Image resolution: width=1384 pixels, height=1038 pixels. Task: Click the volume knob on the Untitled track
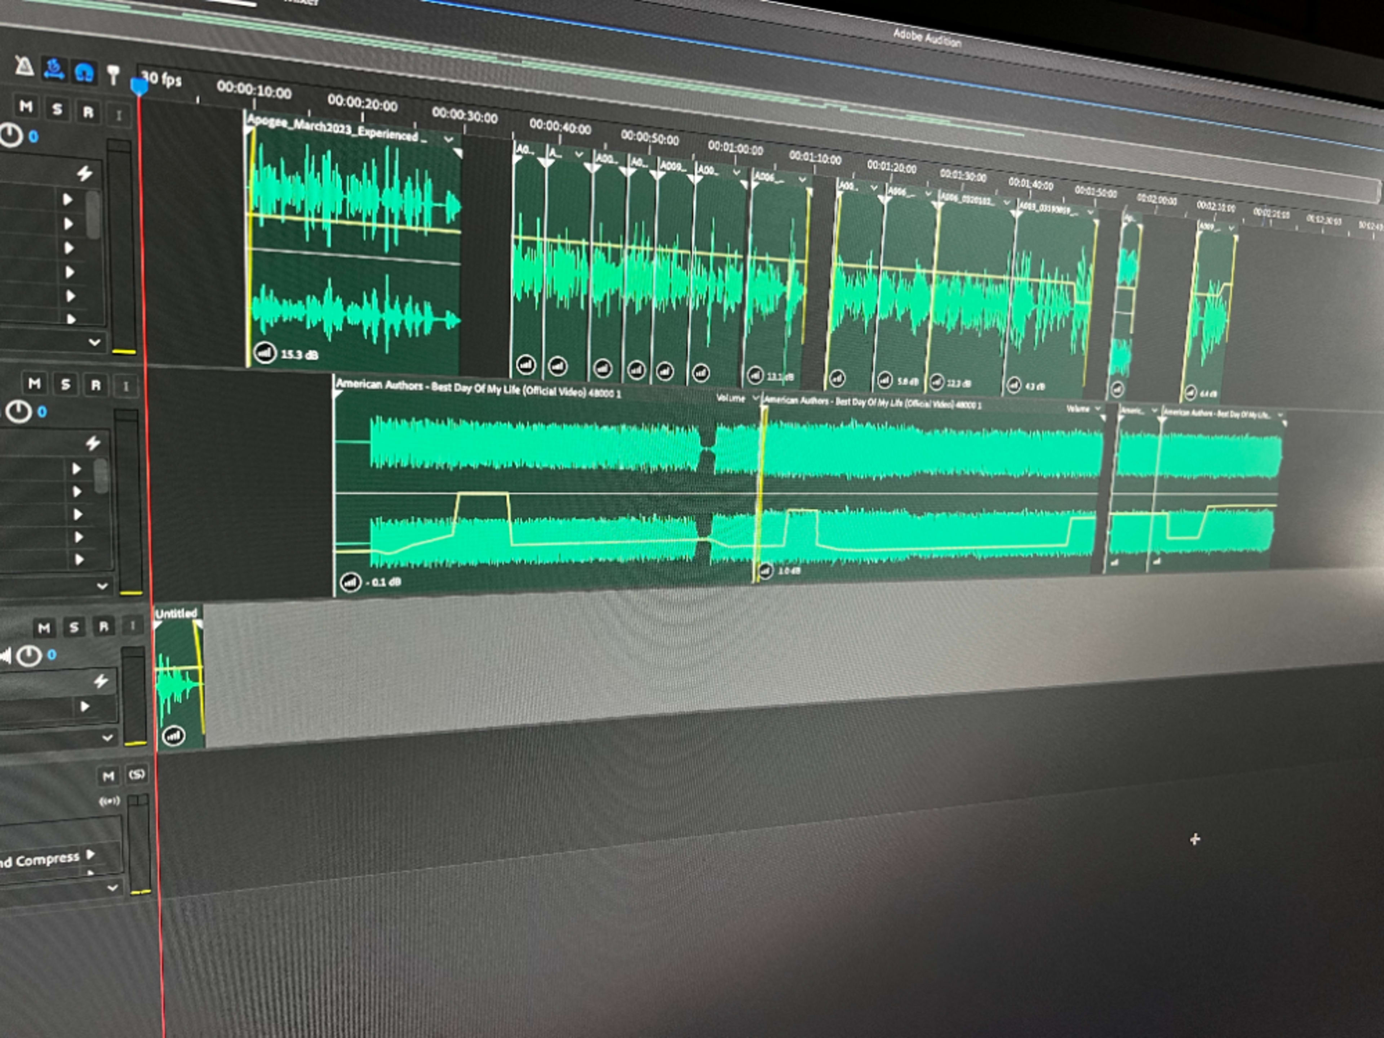[28, 656]
